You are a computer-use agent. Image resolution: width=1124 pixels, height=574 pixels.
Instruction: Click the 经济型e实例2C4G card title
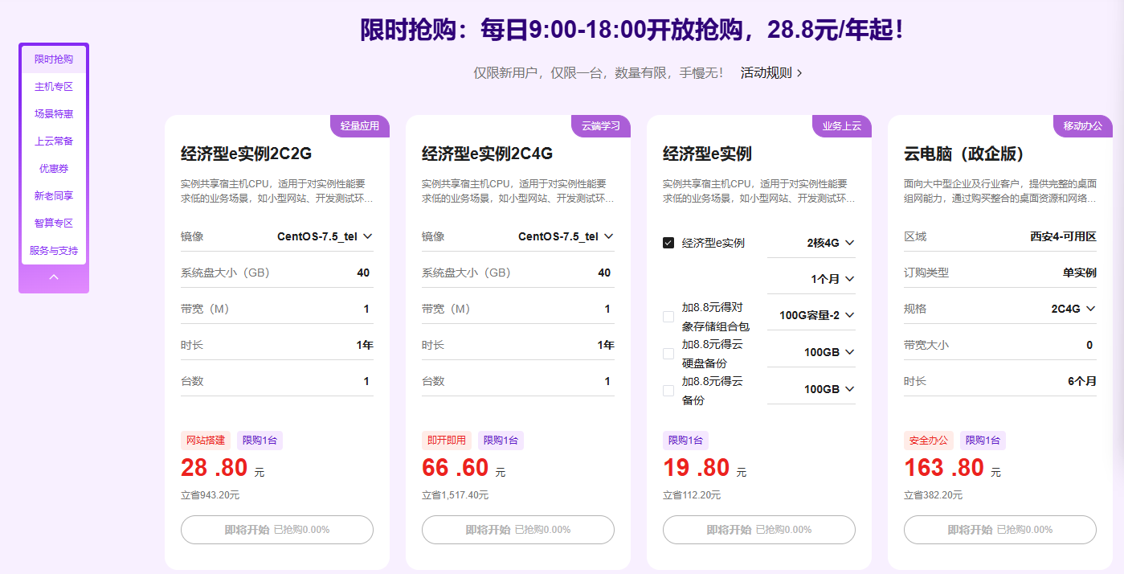(487, 154)
